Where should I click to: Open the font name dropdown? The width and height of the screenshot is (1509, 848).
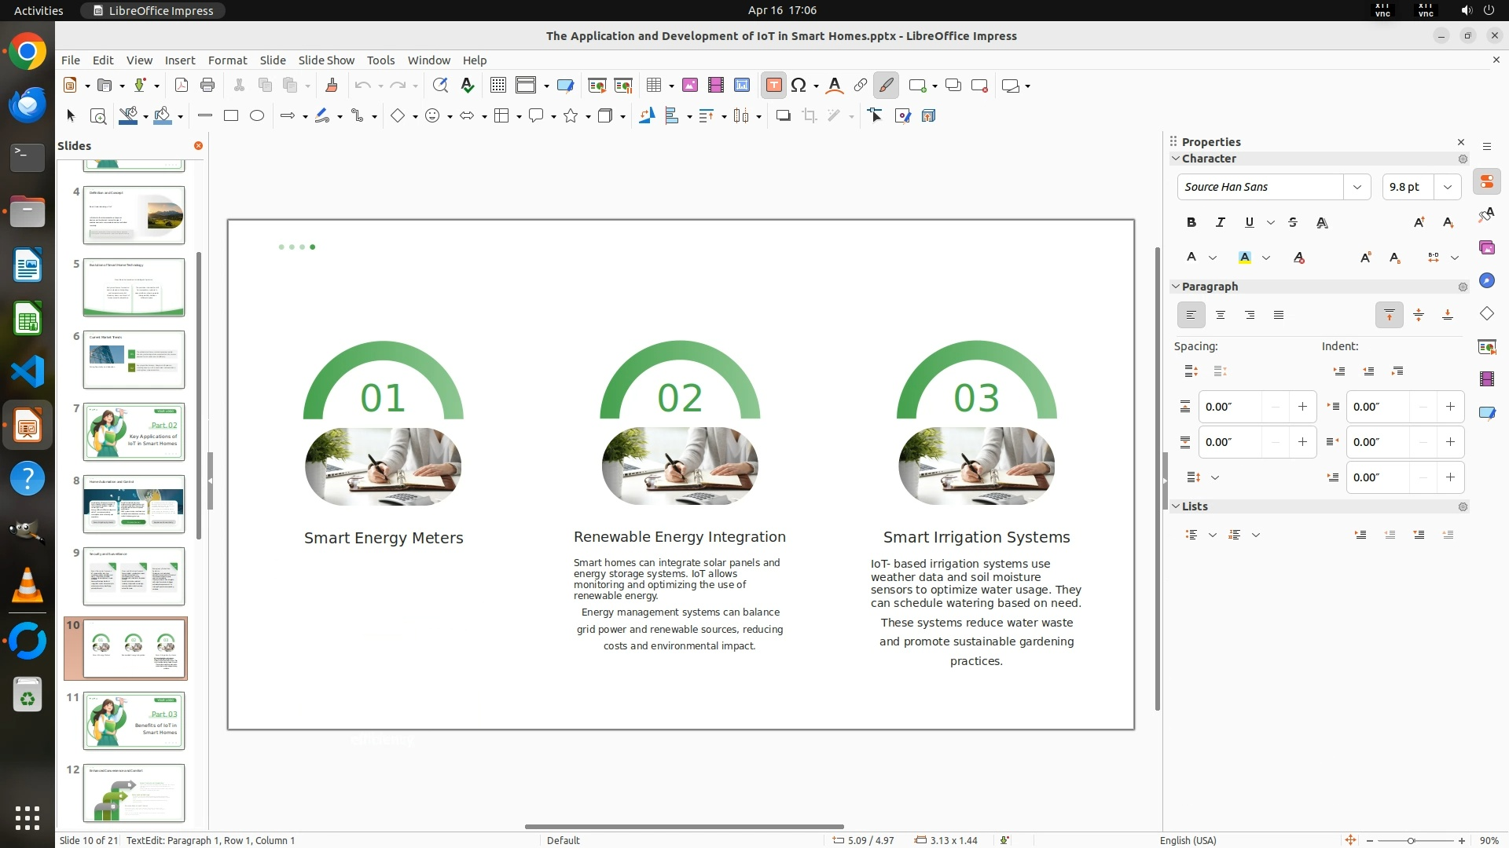(x=1357, y=187)
